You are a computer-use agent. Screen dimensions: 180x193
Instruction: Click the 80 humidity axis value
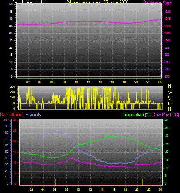[x=7, y=133]
